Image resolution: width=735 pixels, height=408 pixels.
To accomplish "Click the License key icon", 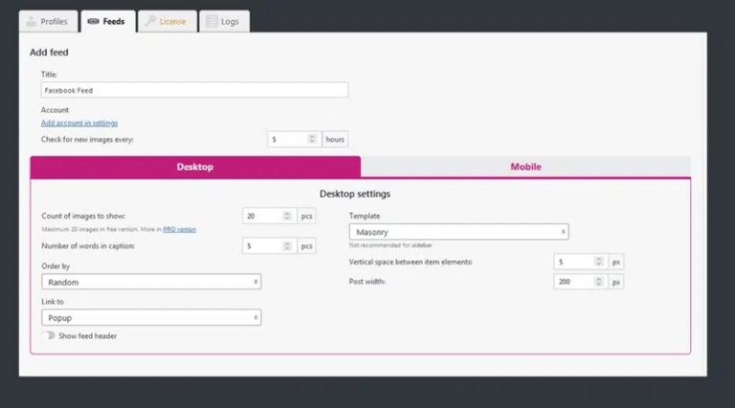I will click(150, 21).
